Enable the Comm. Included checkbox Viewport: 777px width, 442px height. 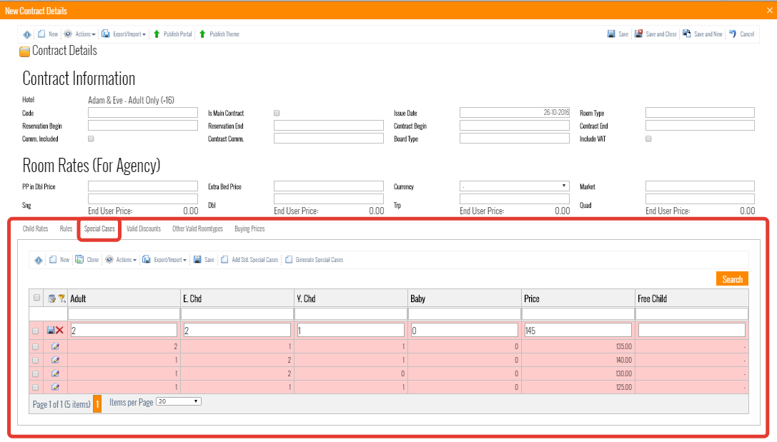click(91, 139)
